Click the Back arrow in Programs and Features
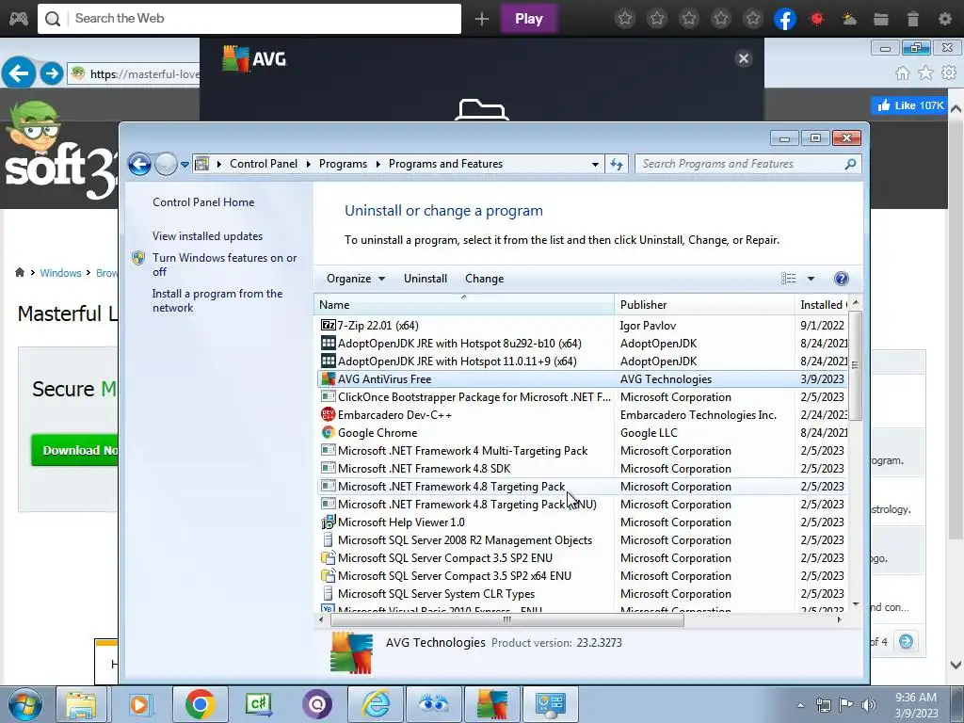The height and width of the screenshot is (723, 964). pos(139,164)
